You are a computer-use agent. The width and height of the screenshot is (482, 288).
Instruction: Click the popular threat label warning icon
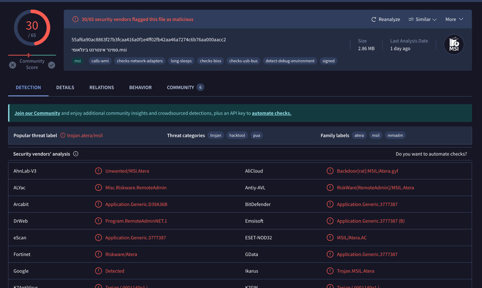(63, 136)
